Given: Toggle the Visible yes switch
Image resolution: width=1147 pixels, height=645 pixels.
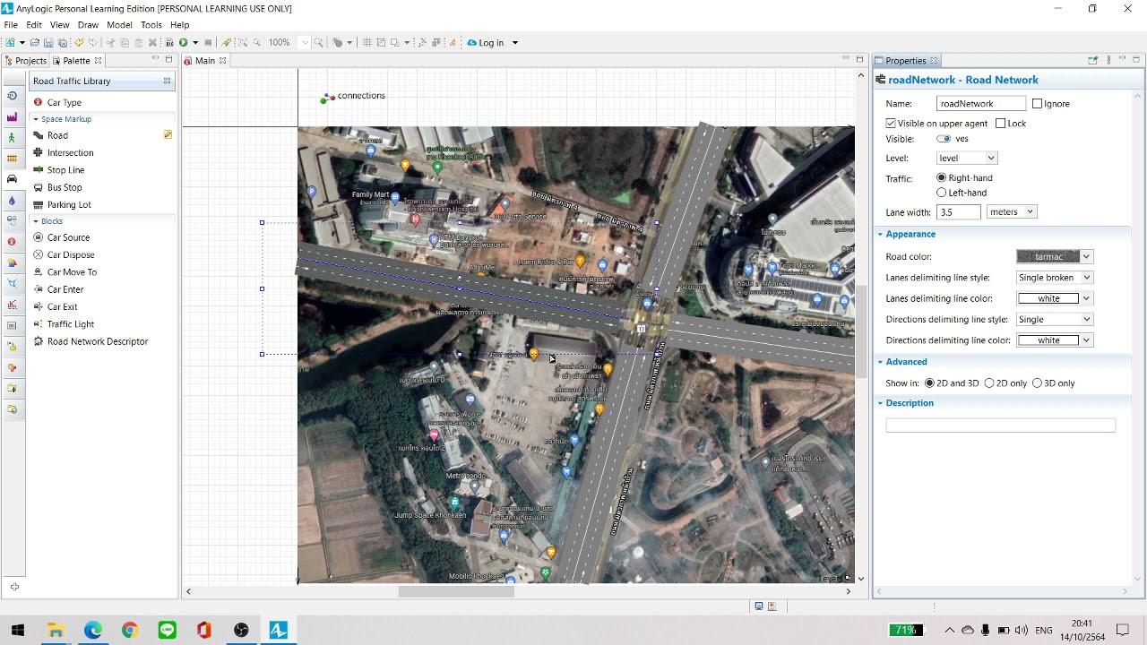Looking at the screenshot, I should click(944, 139).
